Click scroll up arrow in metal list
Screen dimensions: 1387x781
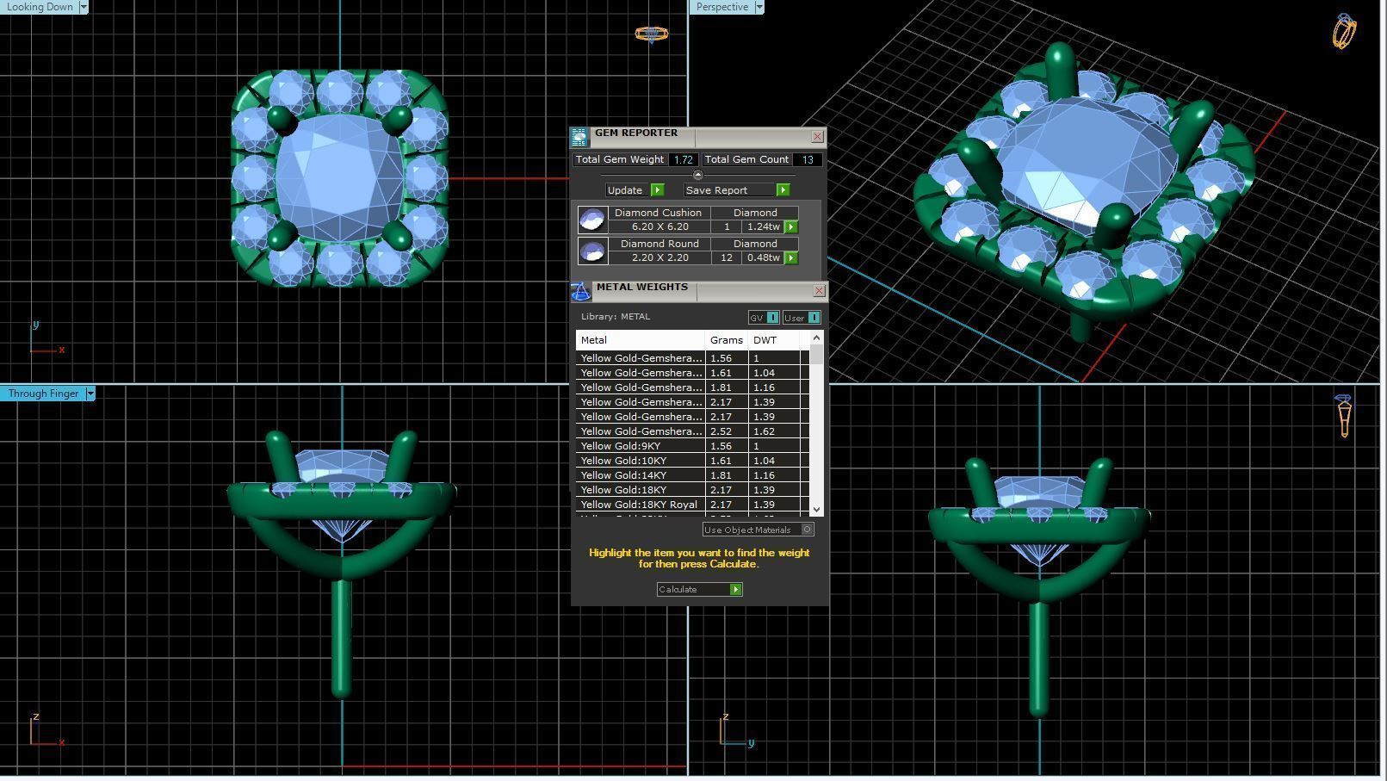click(816, 338)
